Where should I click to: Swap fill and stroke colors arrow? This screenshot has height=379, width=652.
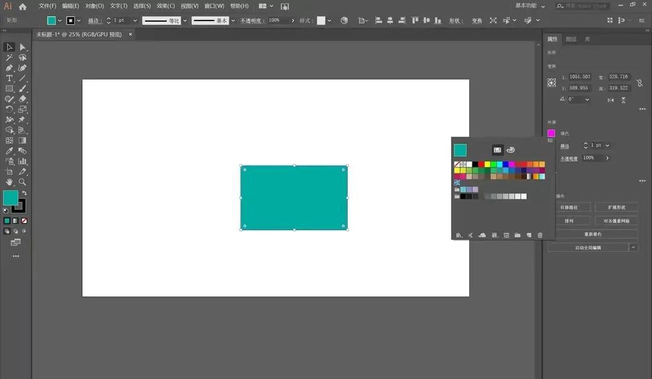[x=24, y=193]
